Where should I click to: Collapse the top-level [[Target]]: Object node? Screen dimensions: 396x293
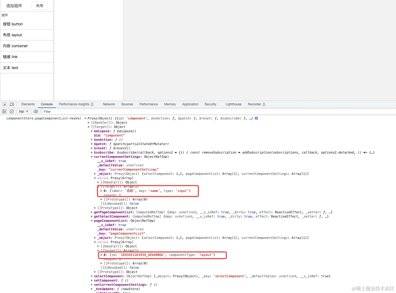pyautogui.click(x=89, y=127)
